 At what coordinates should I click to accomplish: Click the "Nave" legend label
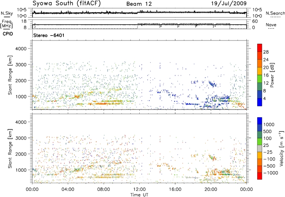(x=271, y=25)
